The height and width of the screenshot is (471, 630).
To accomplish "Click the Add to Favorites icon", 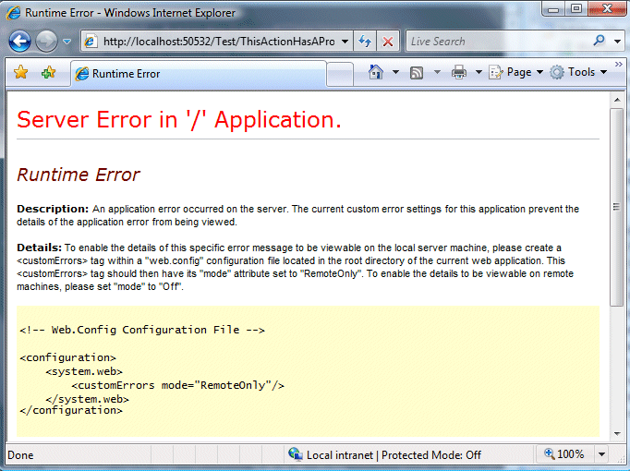I will 49,73.
